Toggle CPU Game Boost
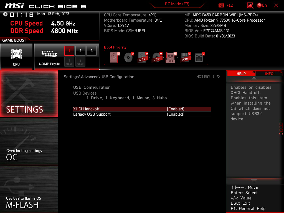The image size is (284, 213). click(16, 57)
